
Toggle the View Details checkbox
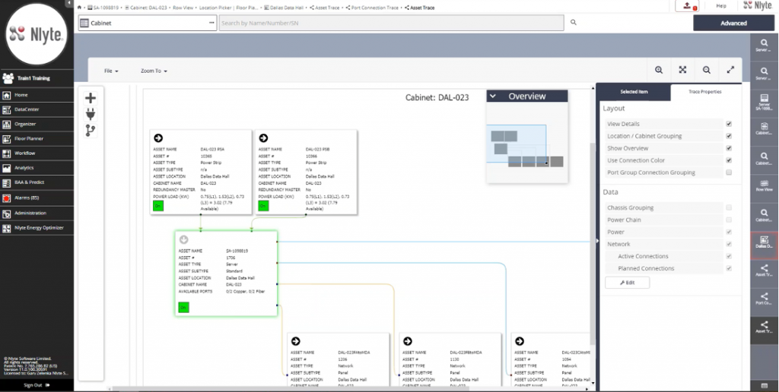(x=729, y=124)
